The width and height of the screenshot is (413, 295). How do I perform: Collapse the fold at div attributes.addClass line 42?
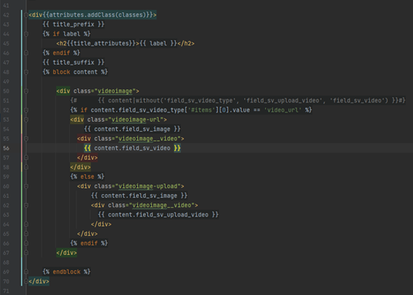click(x=26, y=15)
